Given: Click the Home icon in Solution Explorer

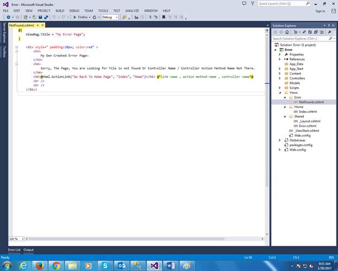Looking at the screenshot, I should click(x=286, y=31).
